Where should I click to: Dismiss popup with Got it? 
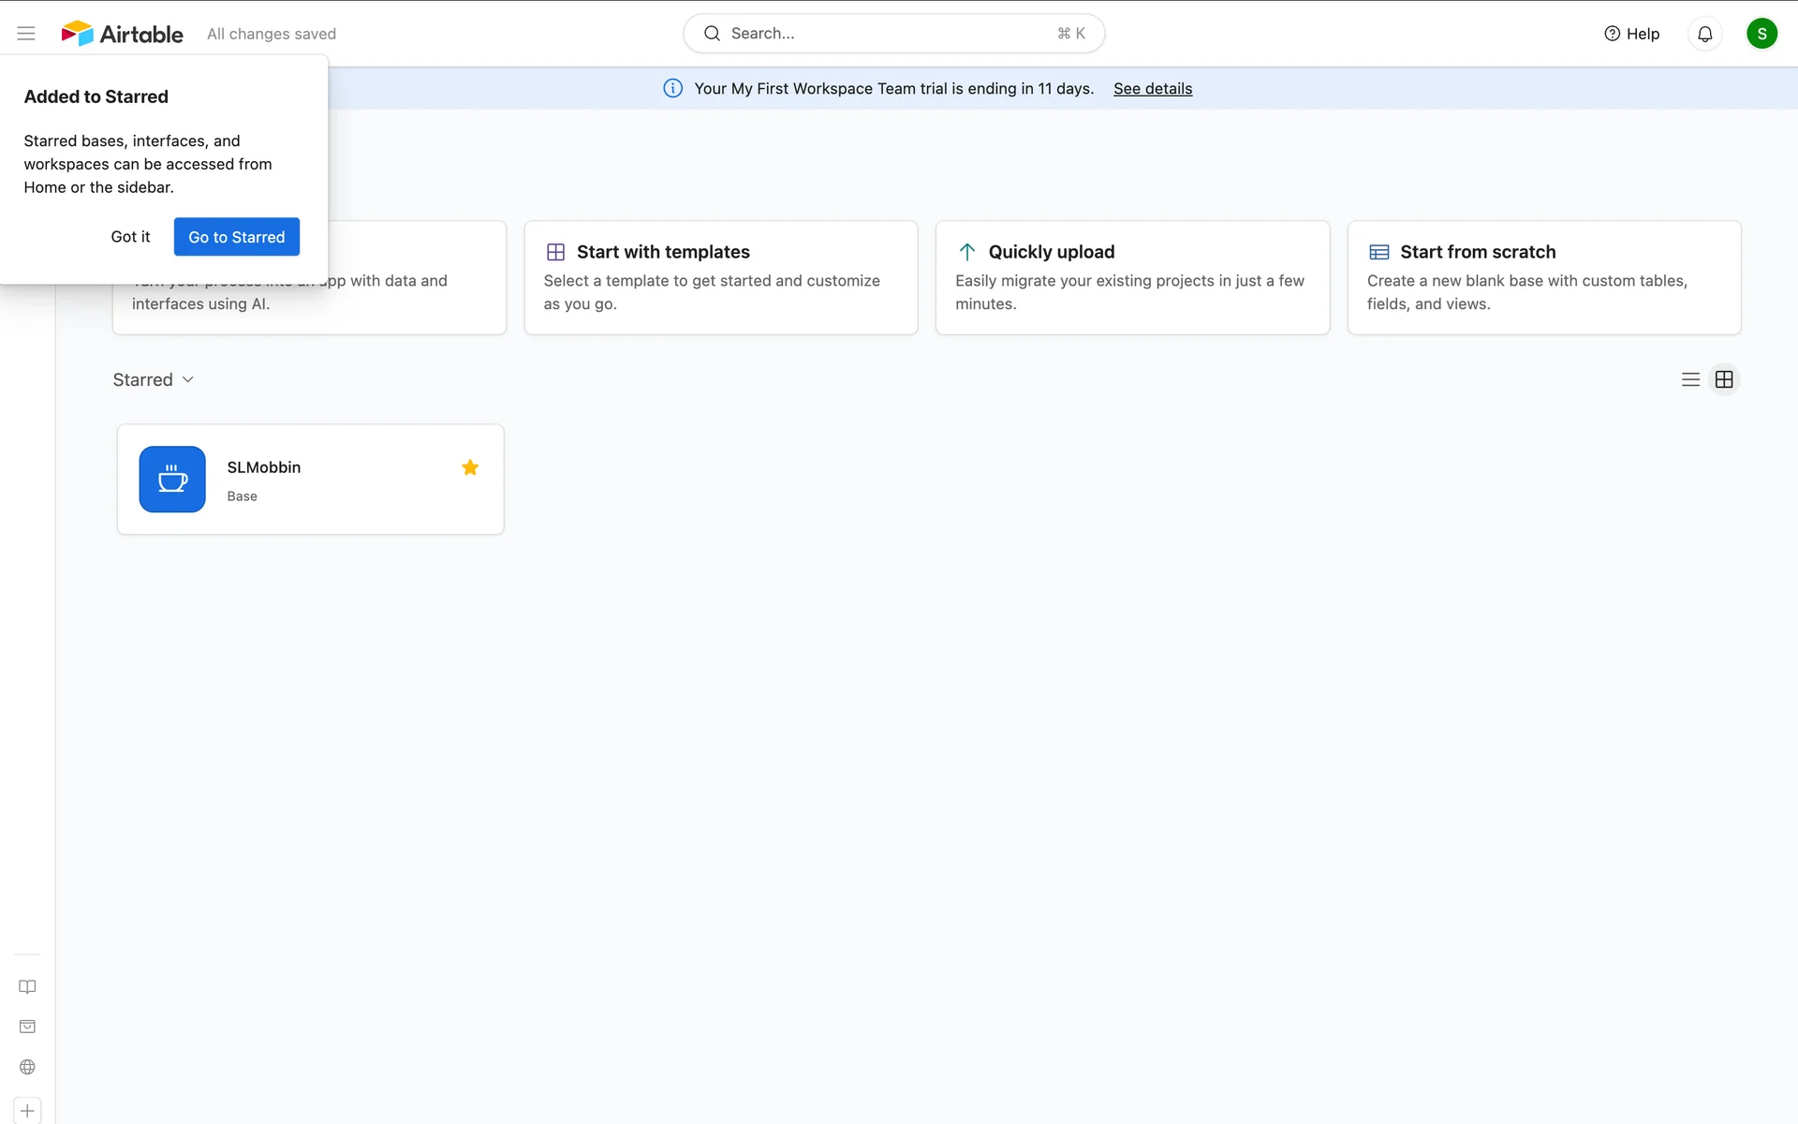tap(130, 237)
